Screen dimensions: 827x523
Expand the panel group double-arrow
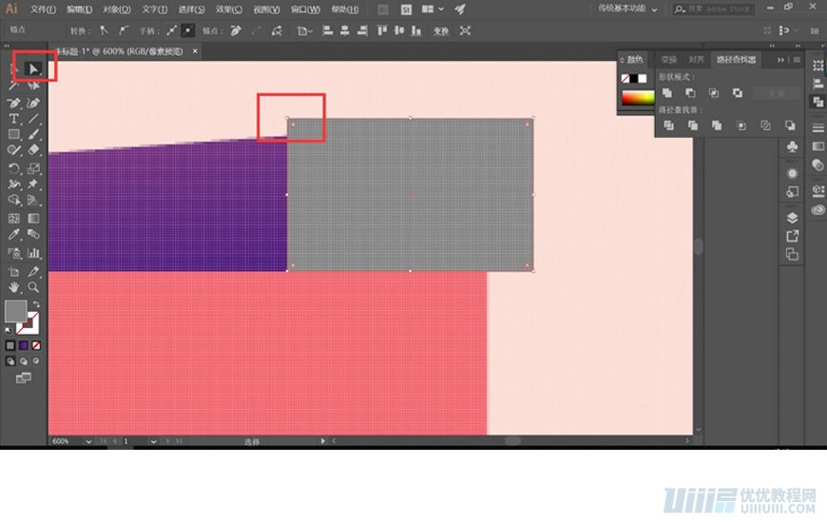[x=780, y=60]
